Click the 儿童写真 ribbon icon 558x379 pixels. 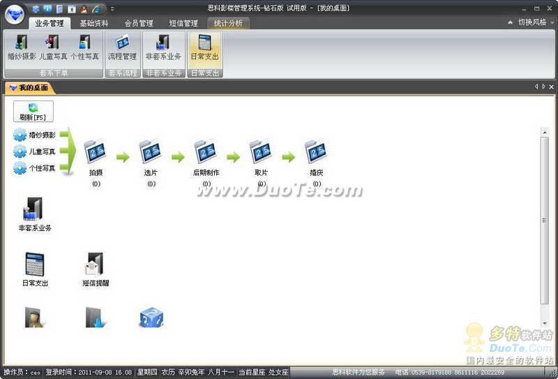[53, 46]
